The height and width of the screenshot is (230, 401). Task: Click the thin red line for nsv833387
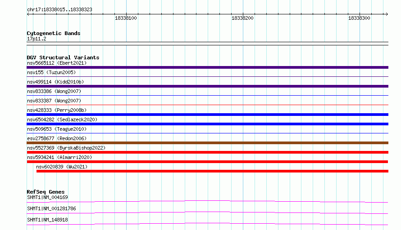[x=207, y=105]
